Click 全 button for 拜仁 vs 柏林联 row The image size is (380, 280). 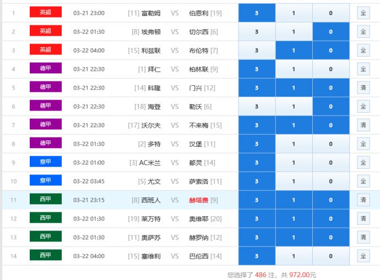click(x=363, y=69)
